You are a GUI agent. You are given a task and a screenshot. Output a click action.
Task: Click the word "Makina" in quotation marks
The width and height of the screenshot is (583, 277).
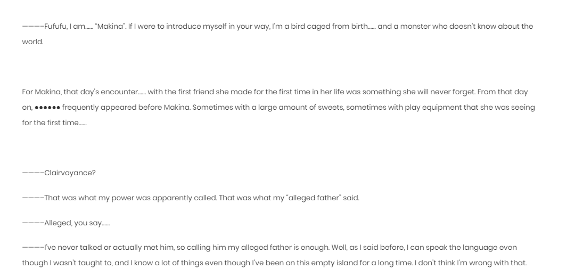click(110, 27)
